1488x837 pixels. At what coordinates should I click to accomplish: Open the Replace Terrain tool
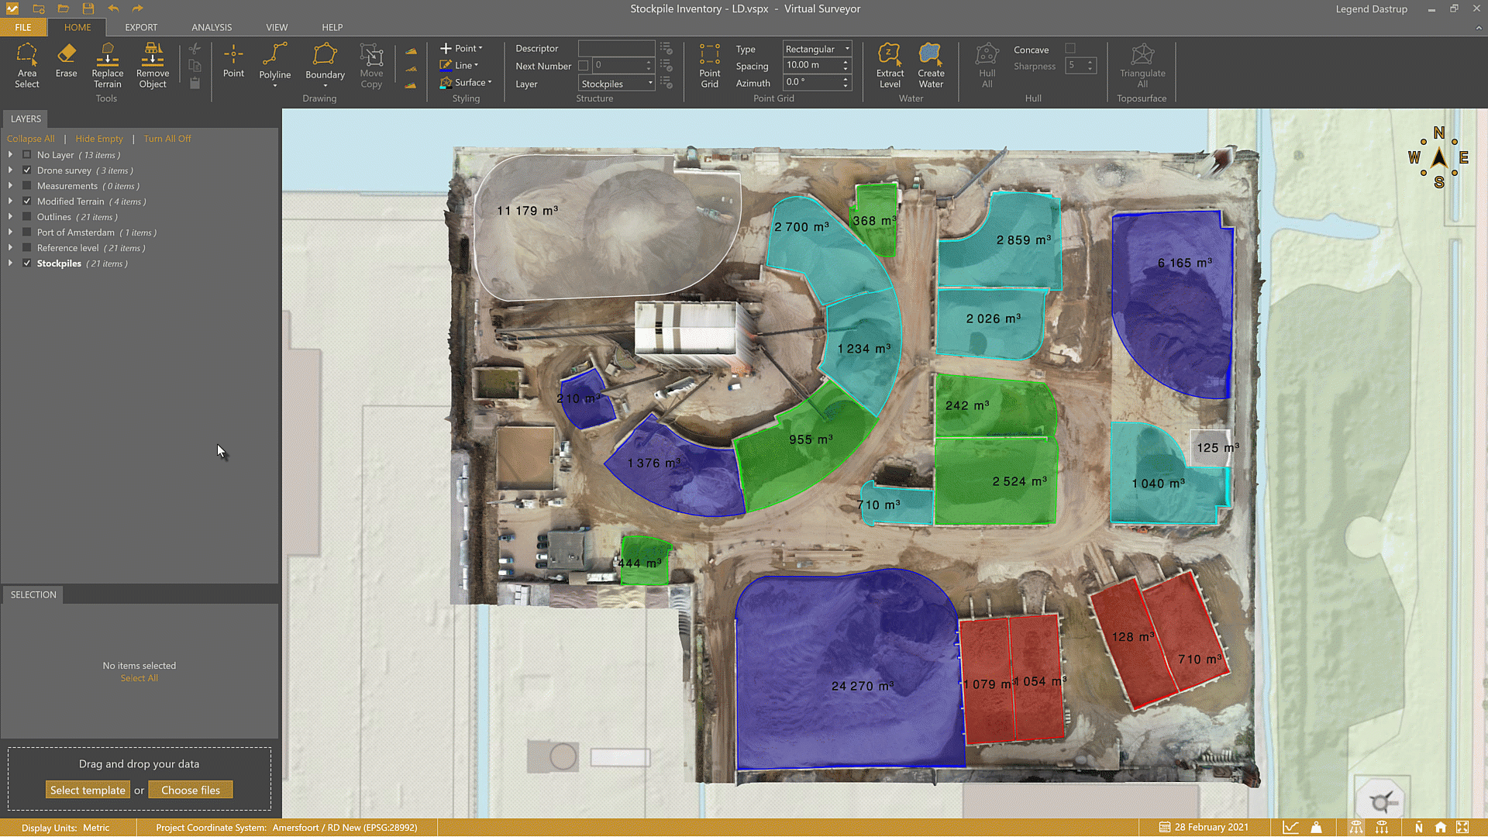(107, 66)
